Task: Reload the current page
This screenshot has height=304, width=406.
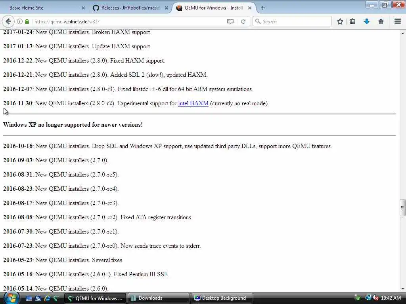Action: (243, 21)
